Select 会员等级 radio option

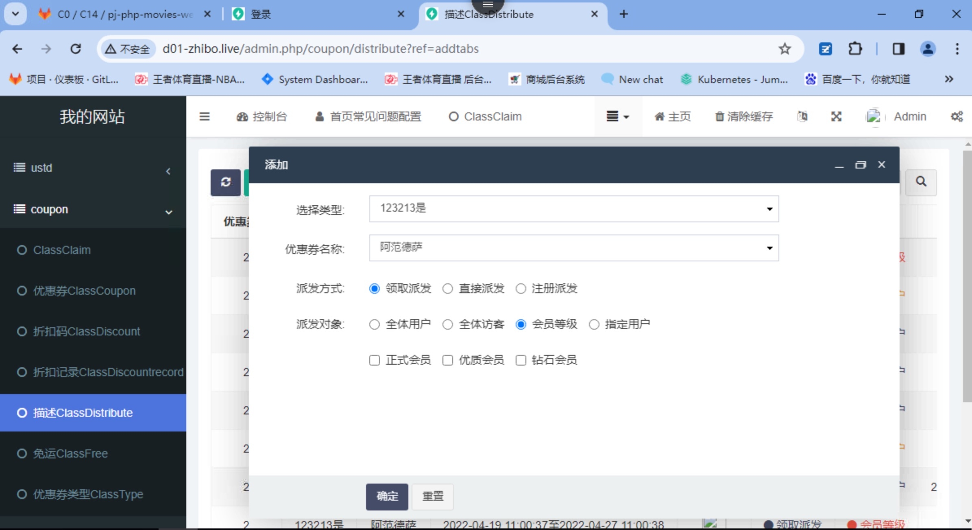(521, 324)
